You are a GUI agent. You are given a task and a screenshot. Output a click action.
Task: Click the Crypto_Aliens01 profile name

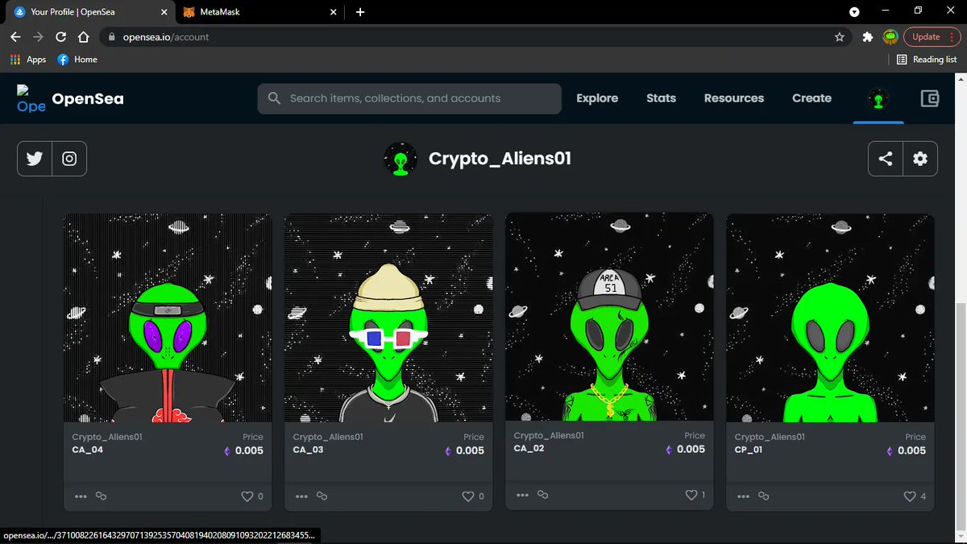tap(500, 159)
